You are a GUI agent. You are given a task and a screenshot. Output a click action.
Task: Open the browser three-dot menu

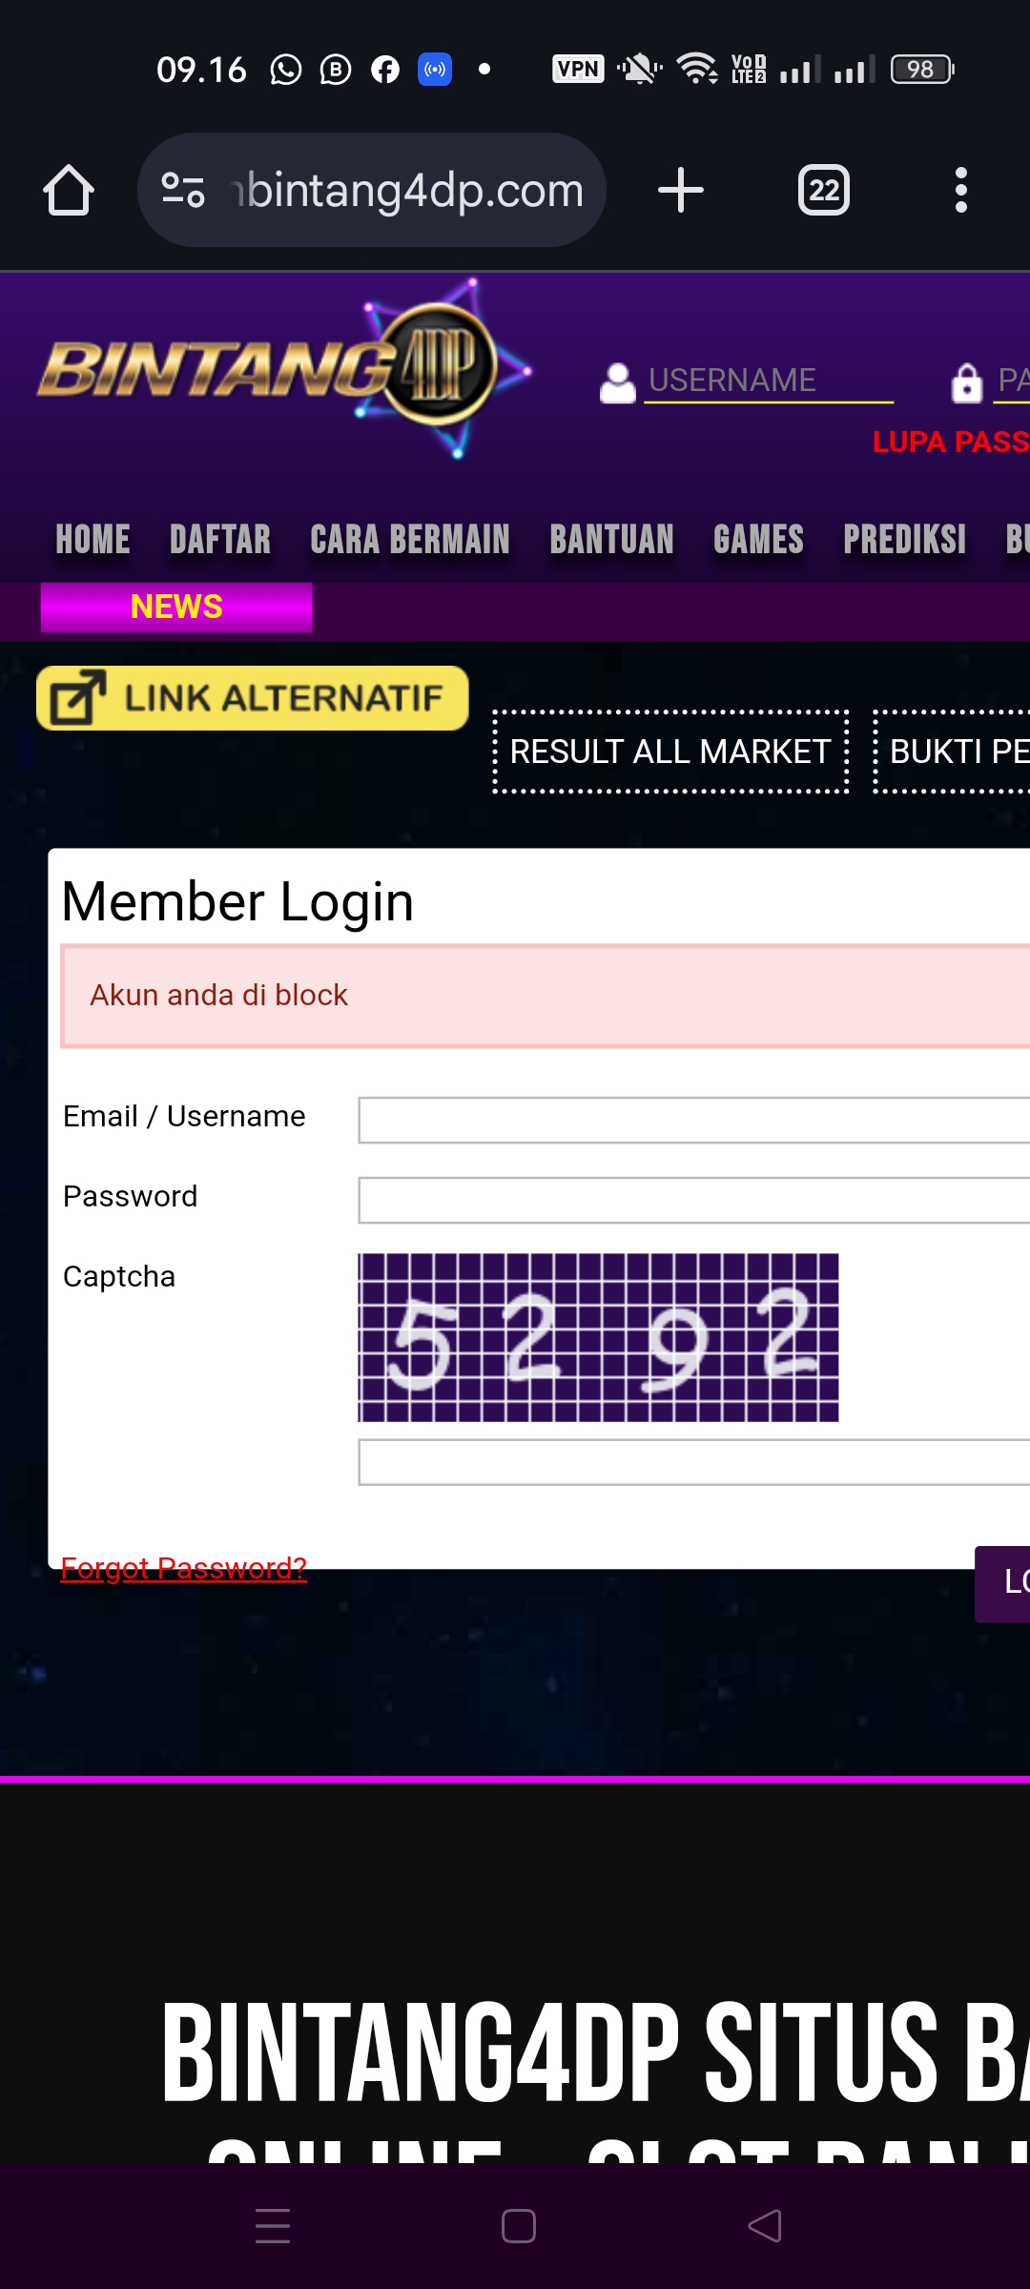(x=960, y=190)
